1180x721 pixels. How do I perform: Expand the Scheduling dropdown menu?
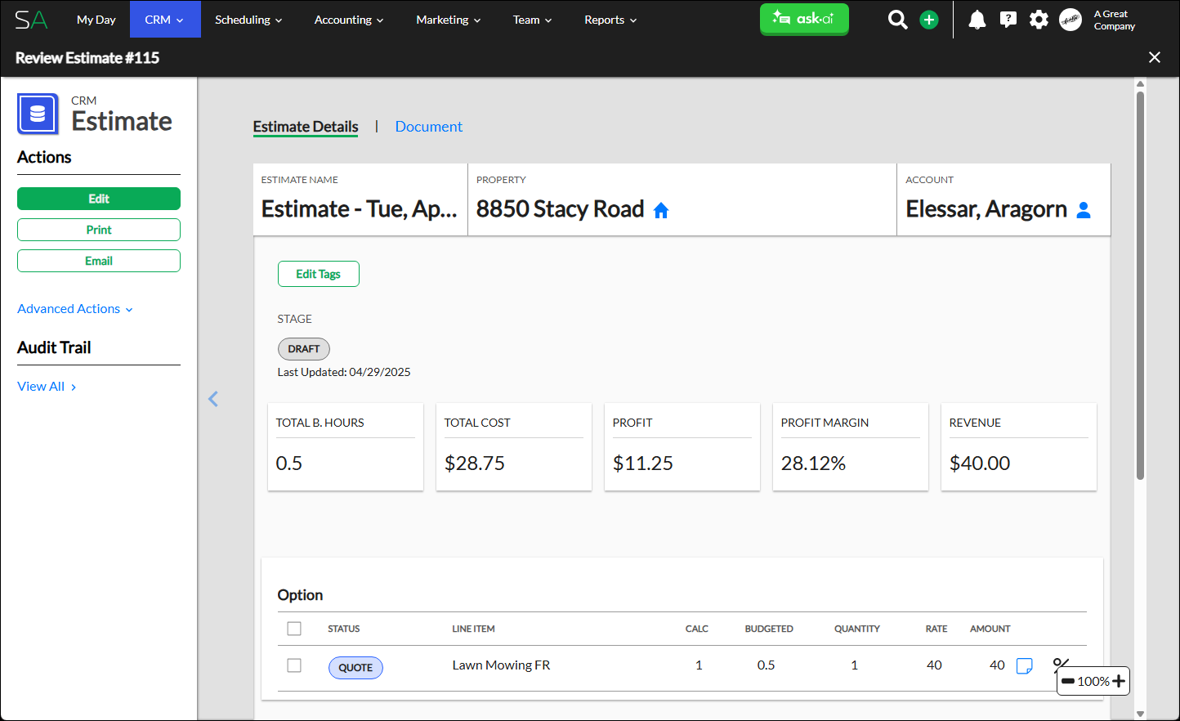[248, 20]
